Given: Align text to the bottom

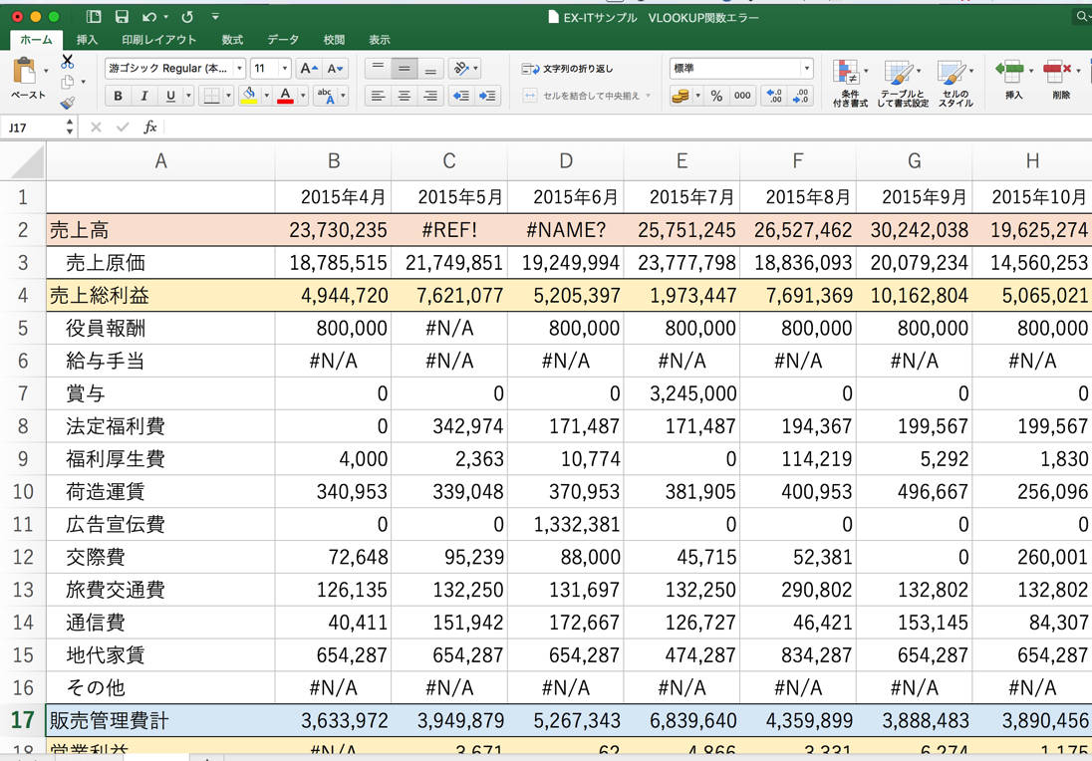Looking at the screenshot, I should [430, 69].
